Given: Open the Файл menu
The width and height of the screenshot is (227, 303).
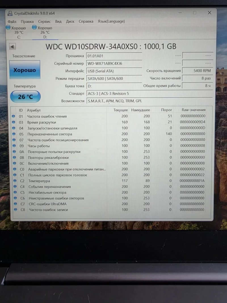Looking at the screenshot, I should (12, 22).
